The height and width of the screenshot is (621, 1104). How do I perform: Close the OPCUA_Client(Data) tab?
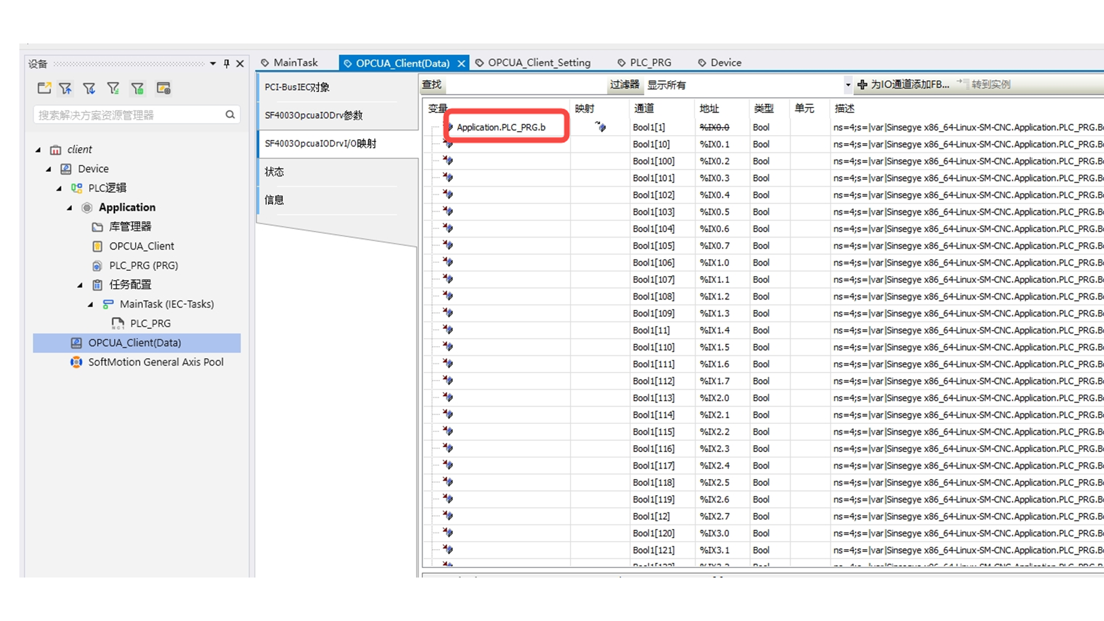click(461, 64)
